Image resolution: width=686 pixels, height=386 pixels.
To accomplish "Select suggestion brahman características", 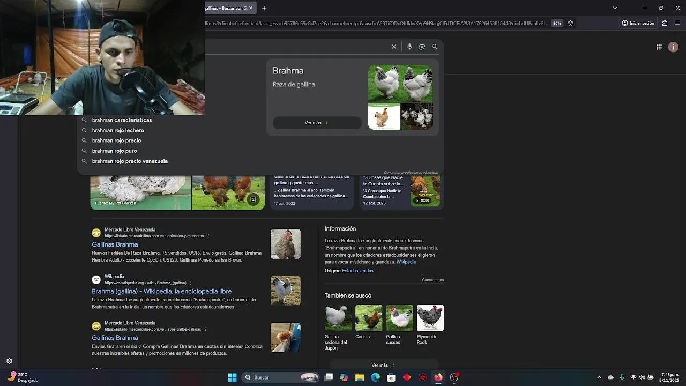I will click(x=122, y=120).
